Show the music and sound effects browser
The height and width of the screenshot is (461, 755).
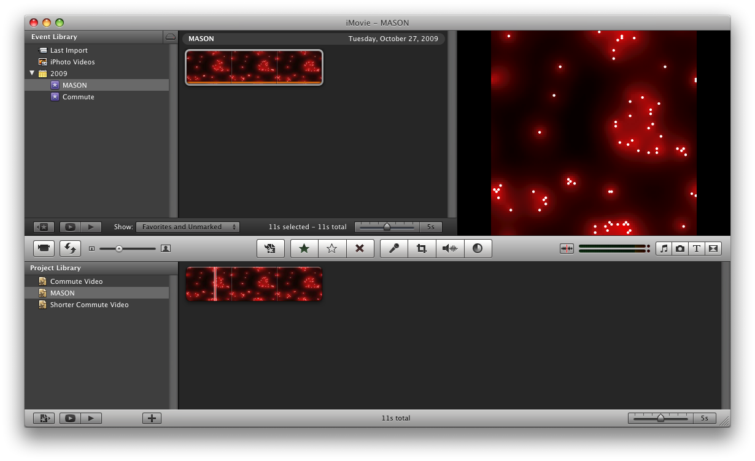tap(664, 248)
